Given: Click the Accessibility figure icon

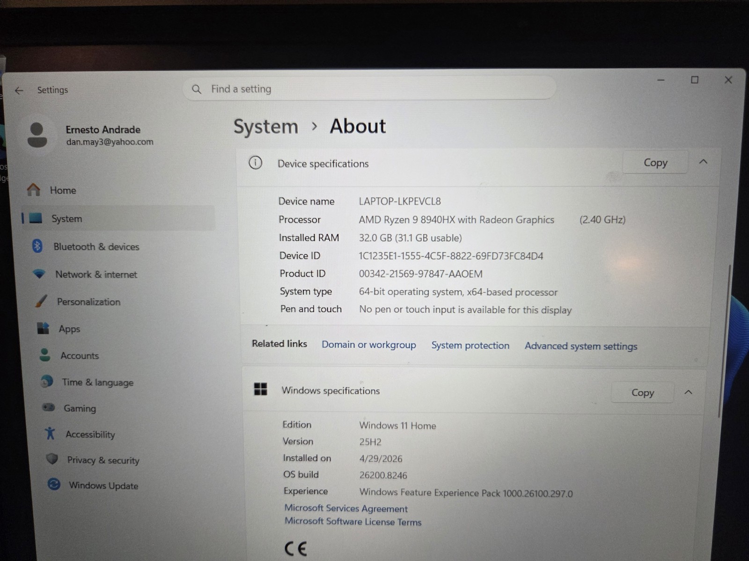Looking at the screenshot, I should click(x=50, y=433).
